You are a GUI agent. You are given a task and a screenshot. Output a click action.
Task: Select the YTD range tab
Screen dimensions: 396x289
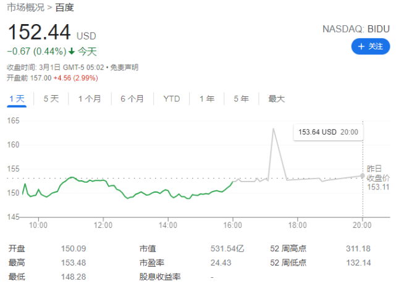click(172, 99)
